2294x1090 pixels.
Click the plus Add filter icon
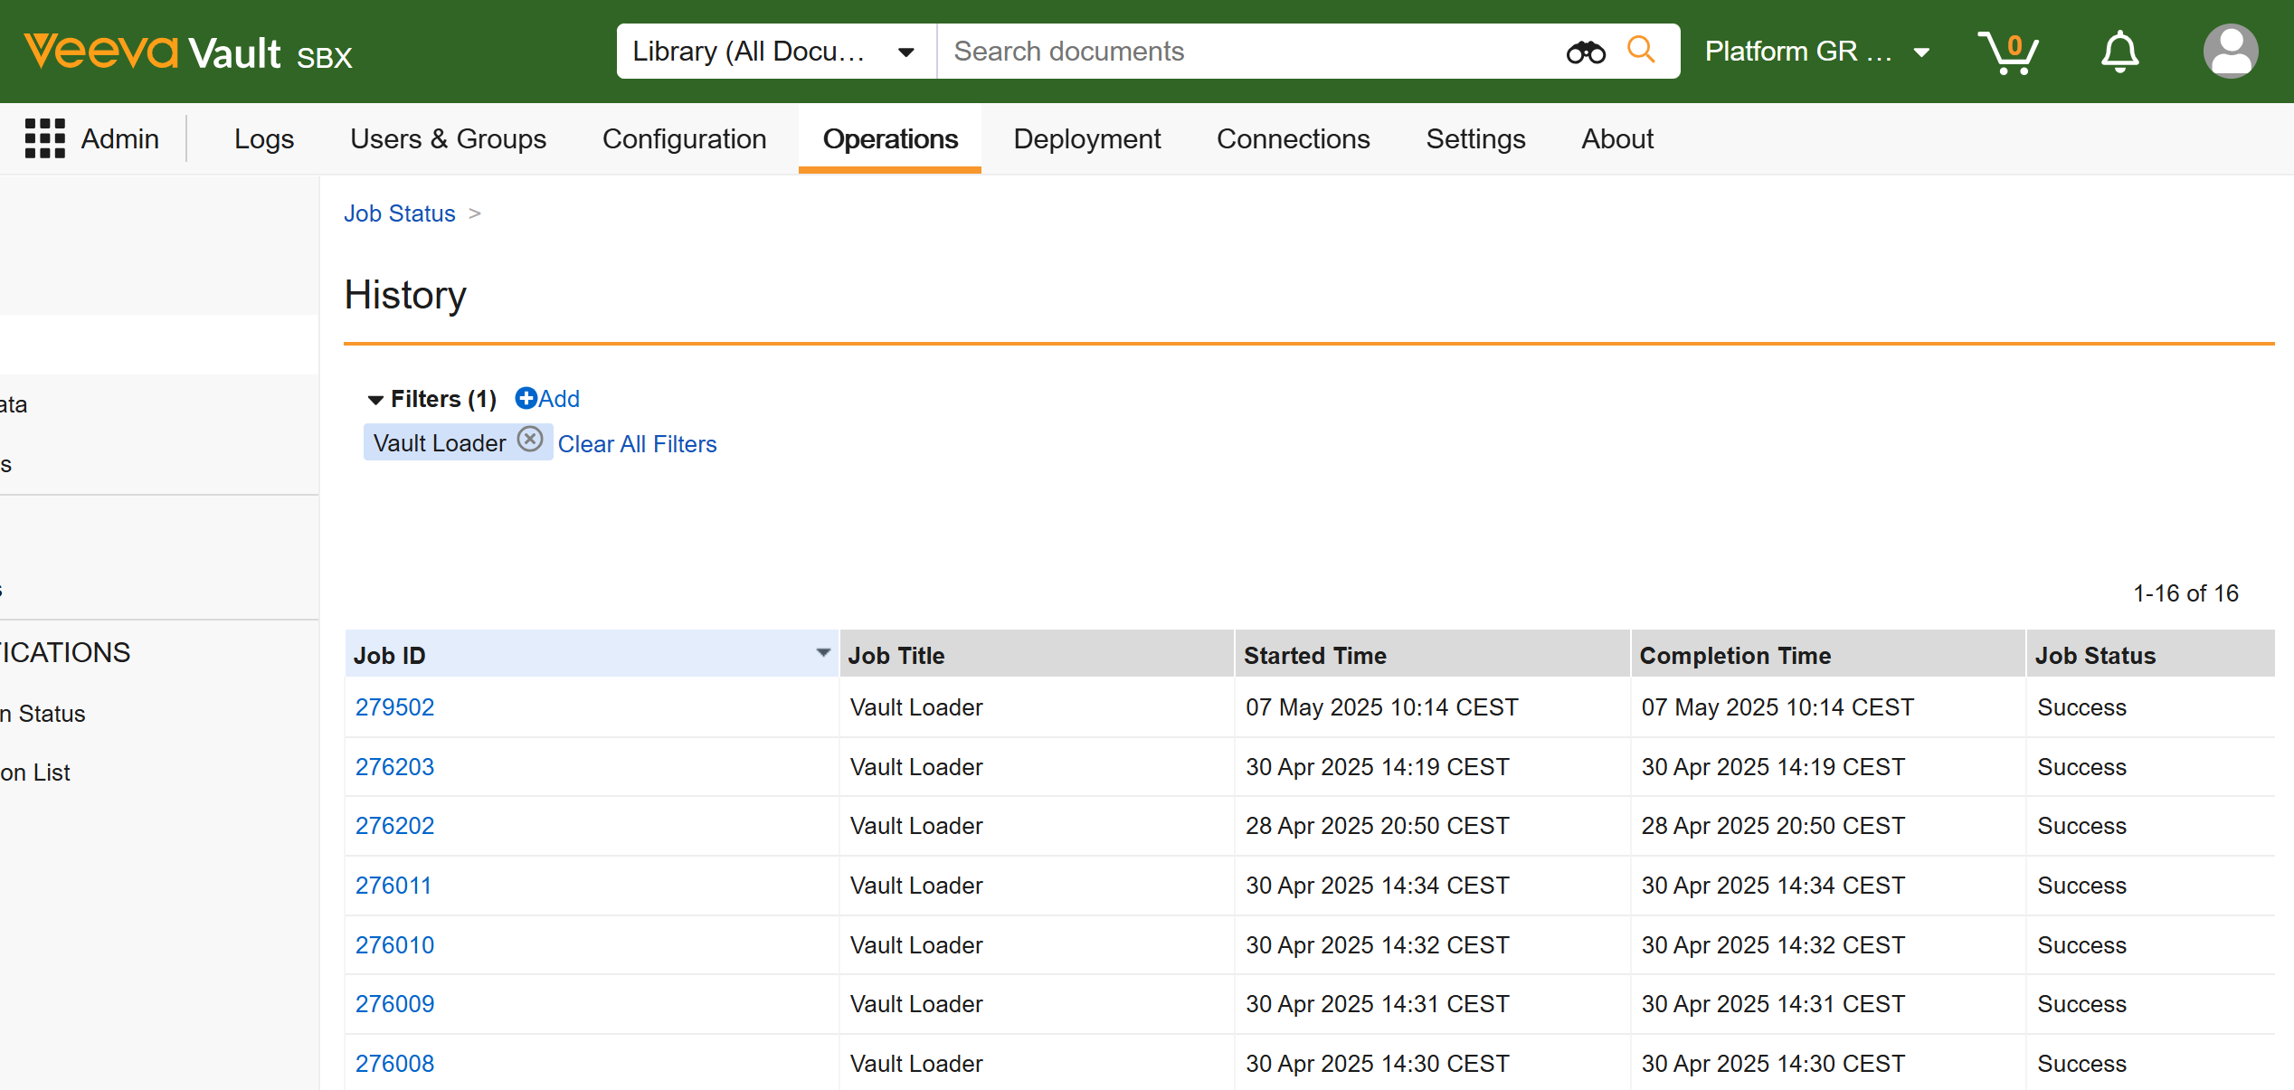[526, 398]
